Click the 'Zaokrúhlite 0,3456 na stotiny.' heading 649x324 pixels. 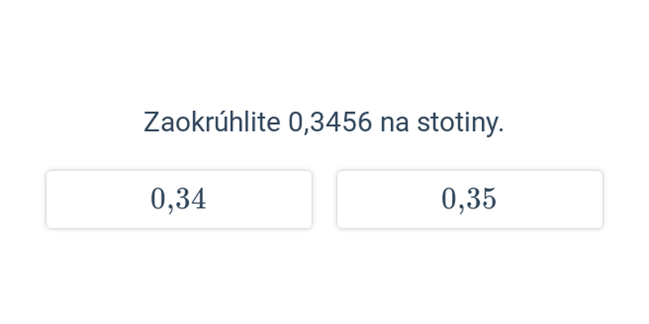click(x=324, y=123)
